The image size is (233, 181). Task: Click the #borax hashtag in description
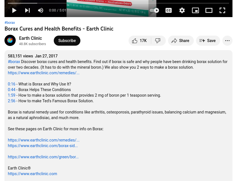pos(14,62)
